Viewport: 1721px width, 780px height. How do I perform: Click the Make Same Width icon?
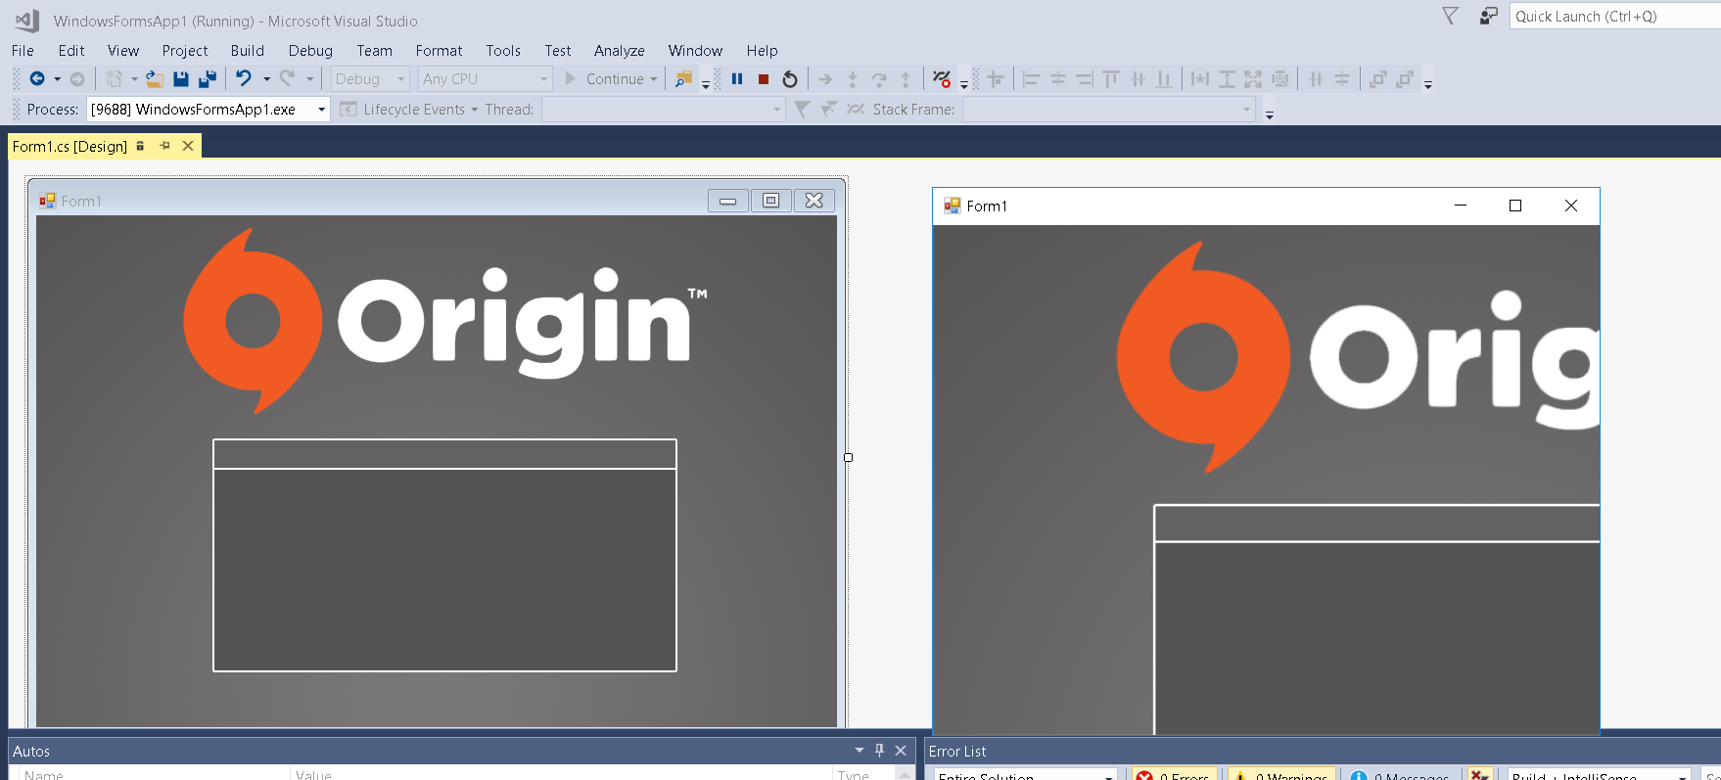click(1200, 79)
